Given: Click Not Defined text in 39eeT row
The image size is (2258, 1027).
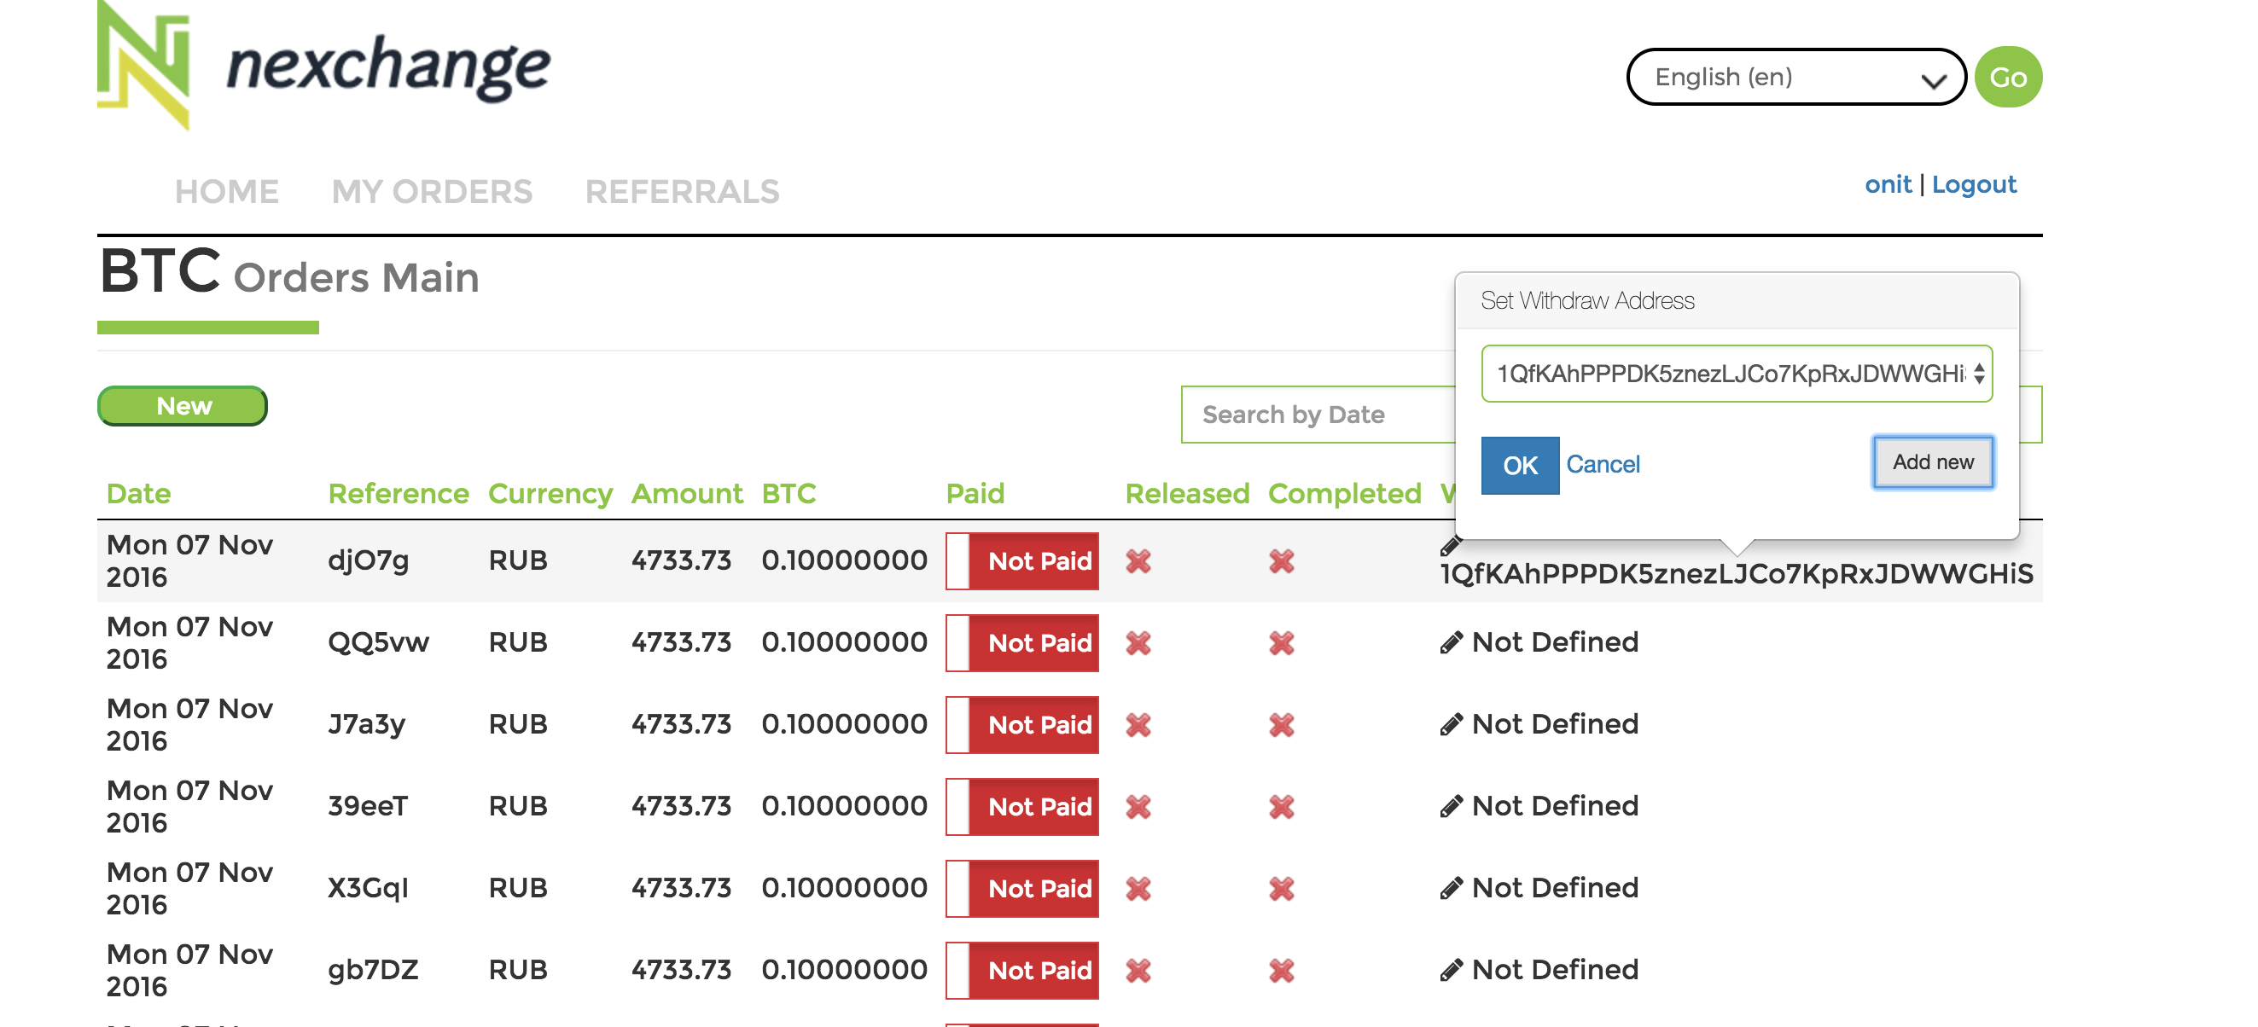Looking at the screenshot, I should 1555,806.
